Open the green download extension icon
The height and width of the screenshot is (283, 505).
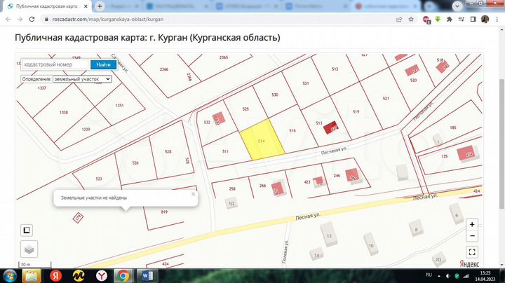tap(438, 20)
